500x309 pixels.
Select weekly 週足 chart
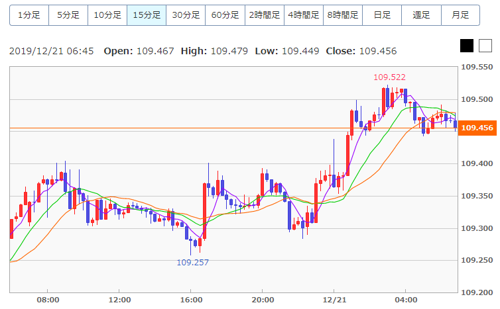(421, 15)
